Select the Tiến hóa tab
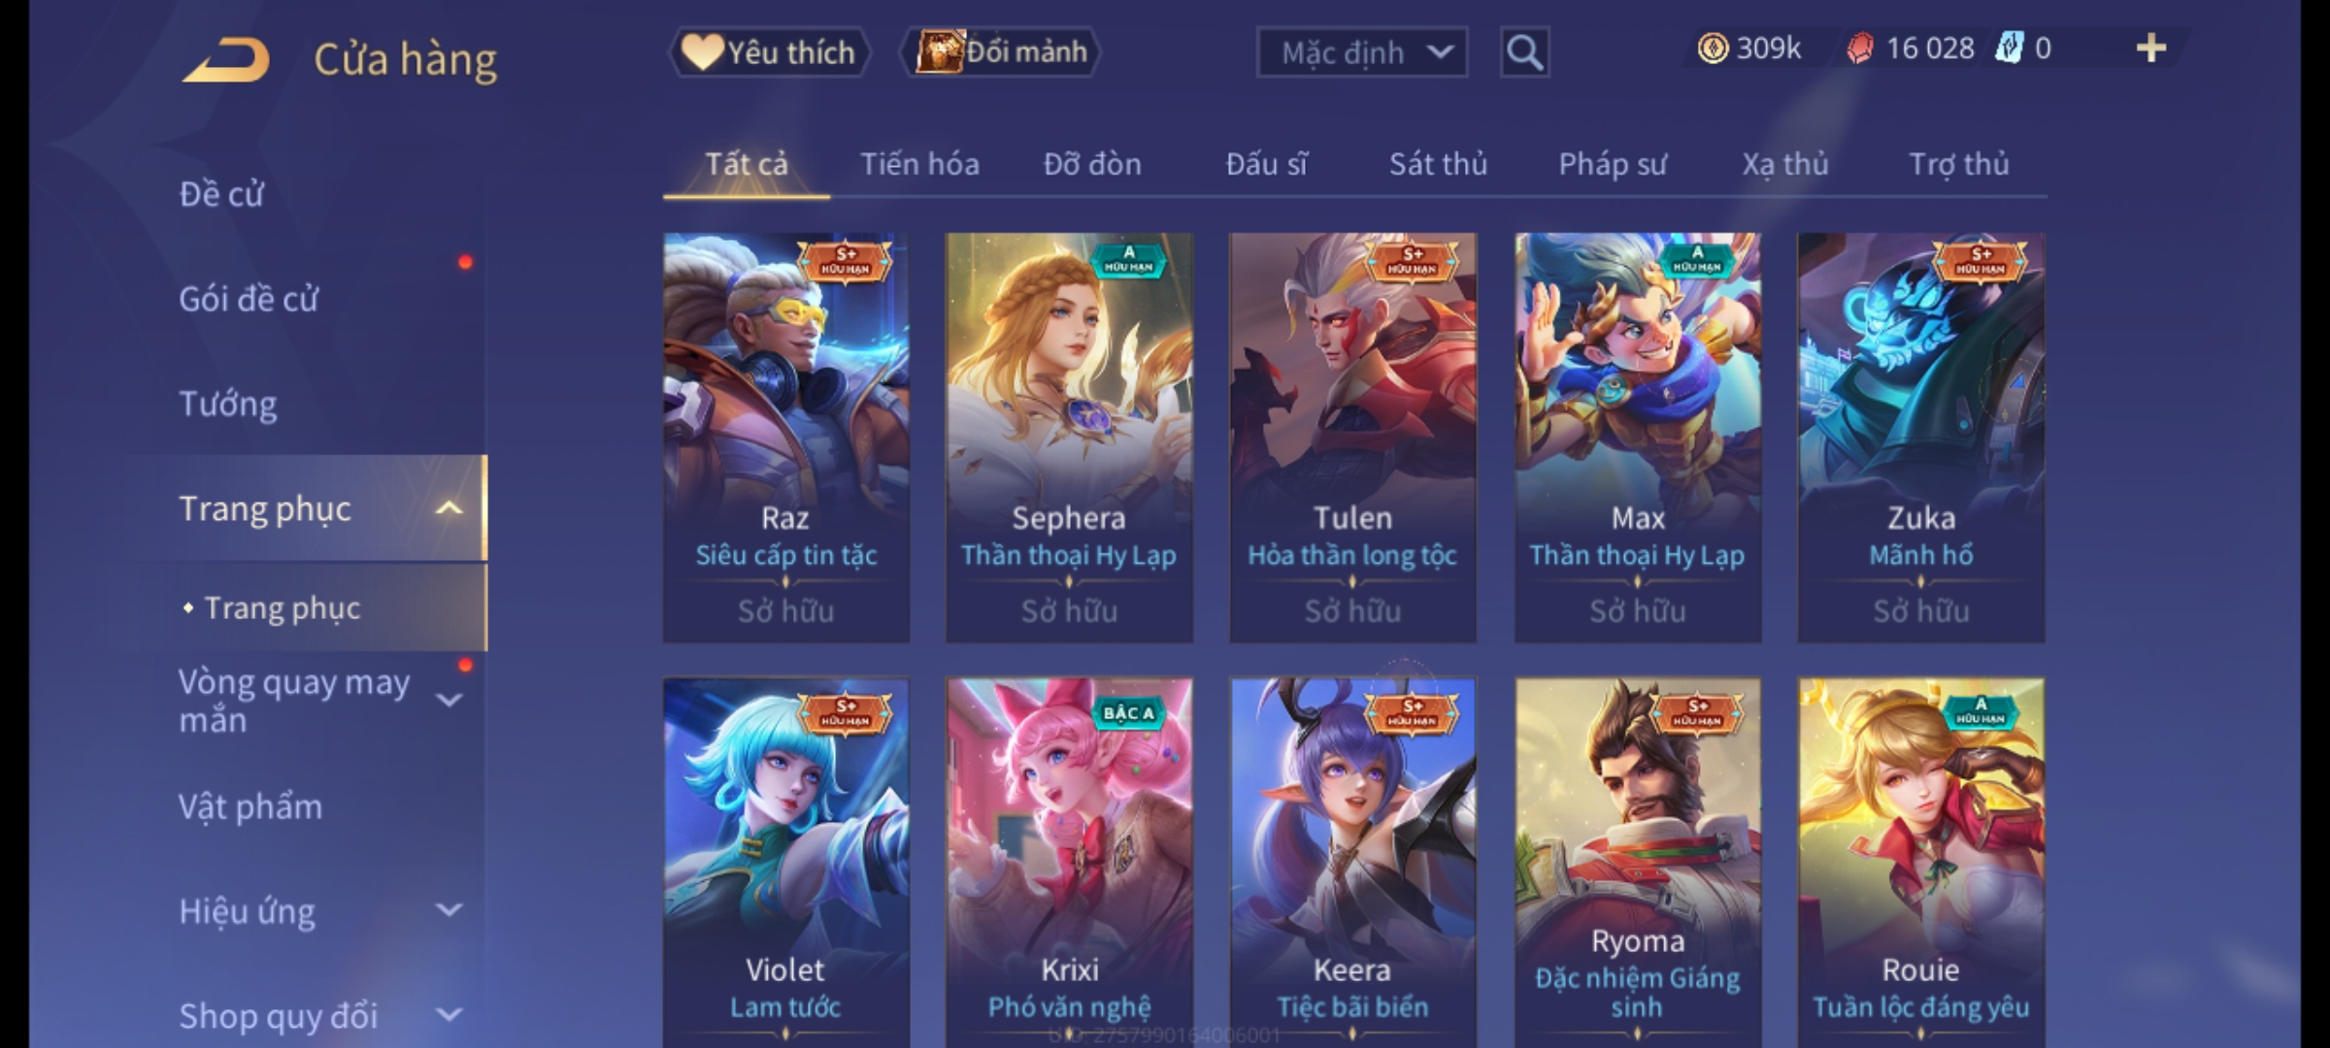The image size is (2330, 1048). tap(919, 164)
